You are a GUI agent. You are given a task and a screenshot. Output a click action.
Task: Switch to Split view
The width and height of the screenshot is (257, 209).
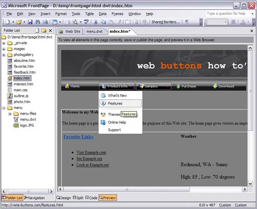pos(78,198)
